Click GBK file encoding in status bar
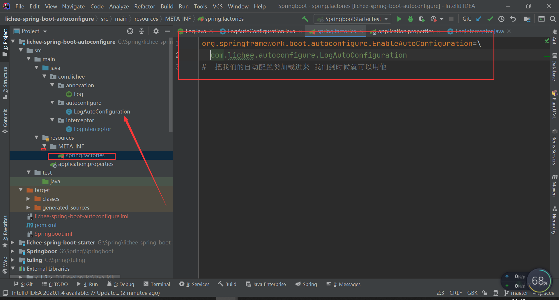Viewport: 559px width, 300px height. coord(472,293)
